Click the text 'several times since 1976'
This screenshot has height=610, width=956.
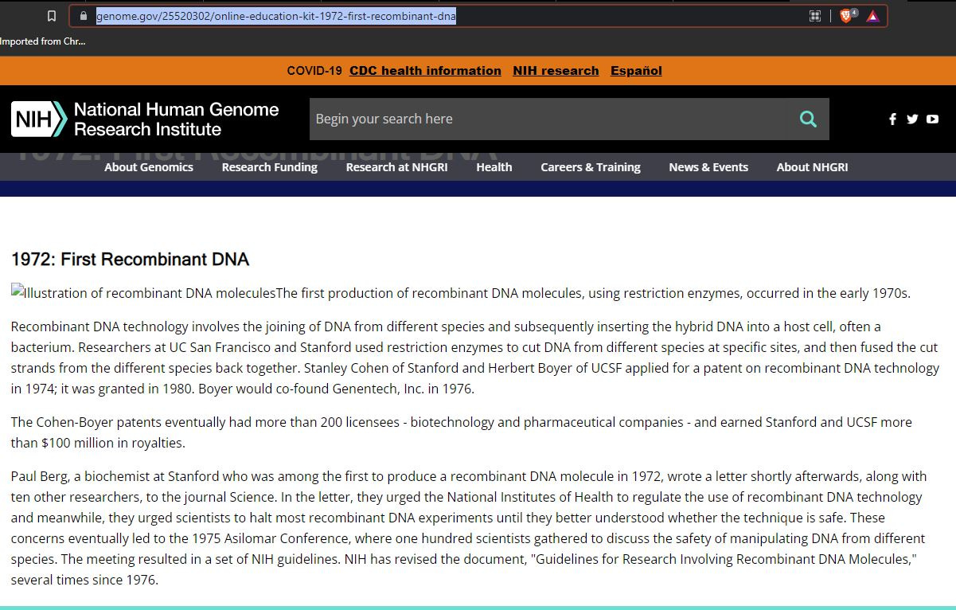click(x=84, y=580)
